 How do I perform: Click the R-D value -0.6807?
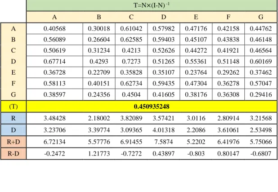point(260,153)
